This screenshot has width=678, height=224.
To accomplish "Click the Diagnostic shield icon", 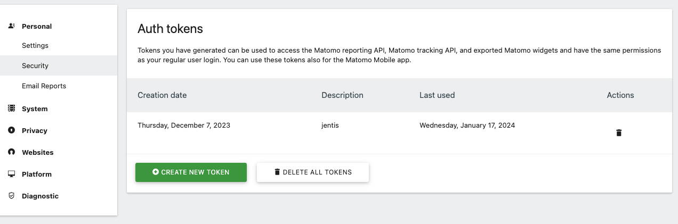I will 11,196.
